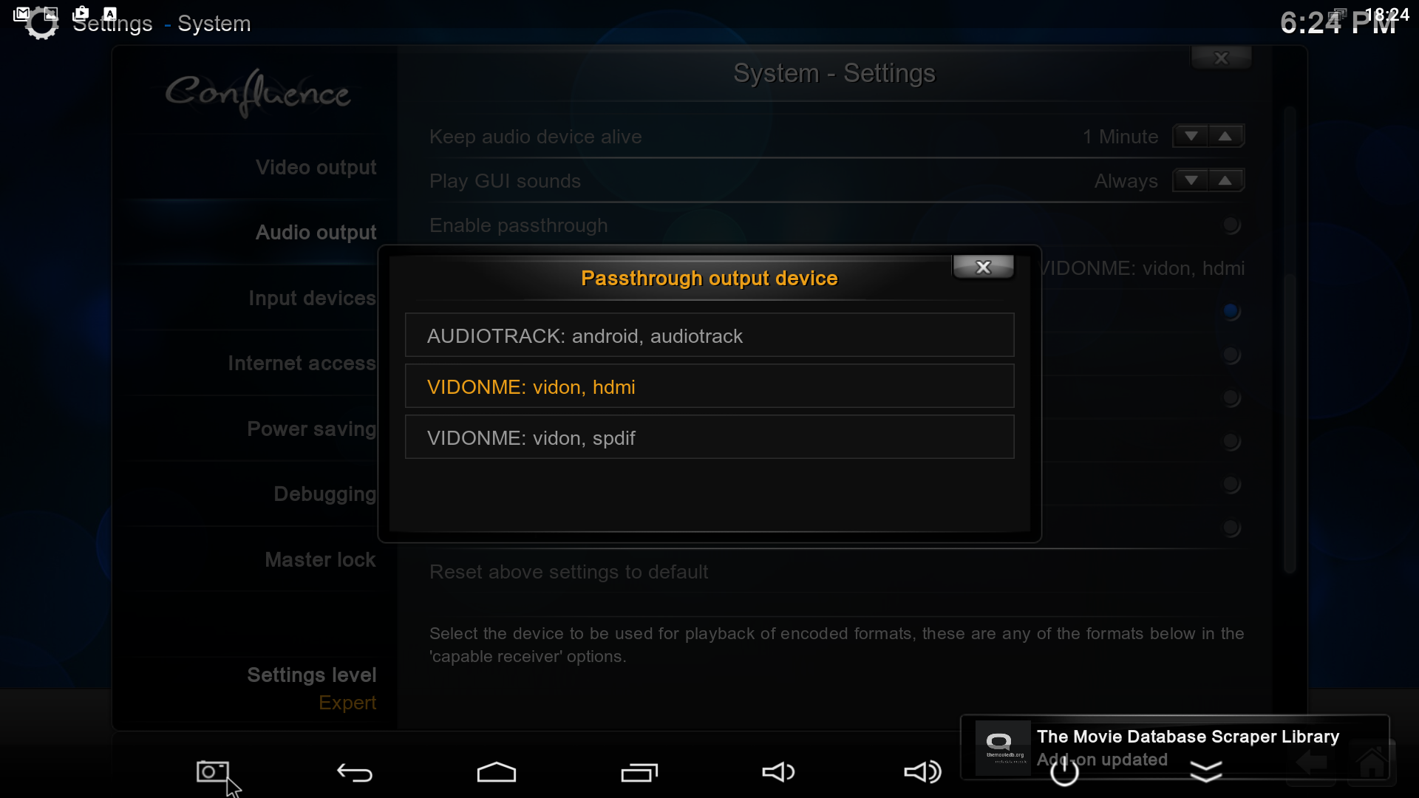Select VIDONME: vidon, spdif device
Screen dimensions: 1419x798
coord(709,437)
